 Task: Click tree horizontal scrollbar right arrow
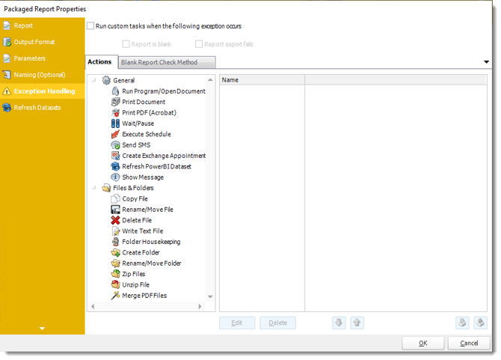(200, 307)
